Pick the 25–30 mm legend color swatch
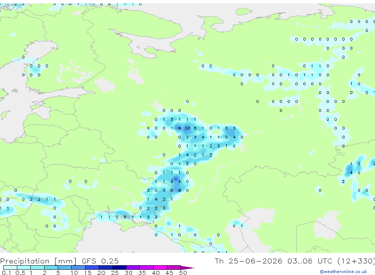 coord(119,267)
